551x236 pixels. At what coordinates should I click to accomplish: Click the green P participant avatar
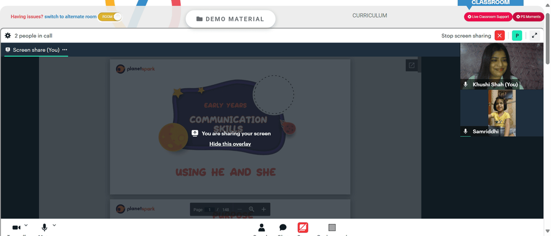[517, 35]
